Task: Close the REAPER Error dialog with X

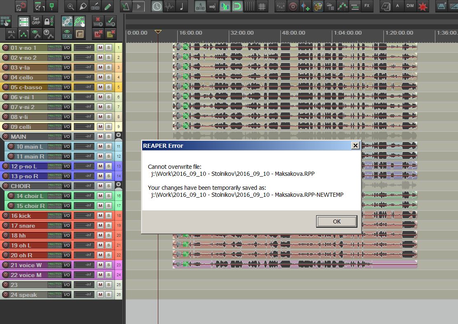Action: 355,145
